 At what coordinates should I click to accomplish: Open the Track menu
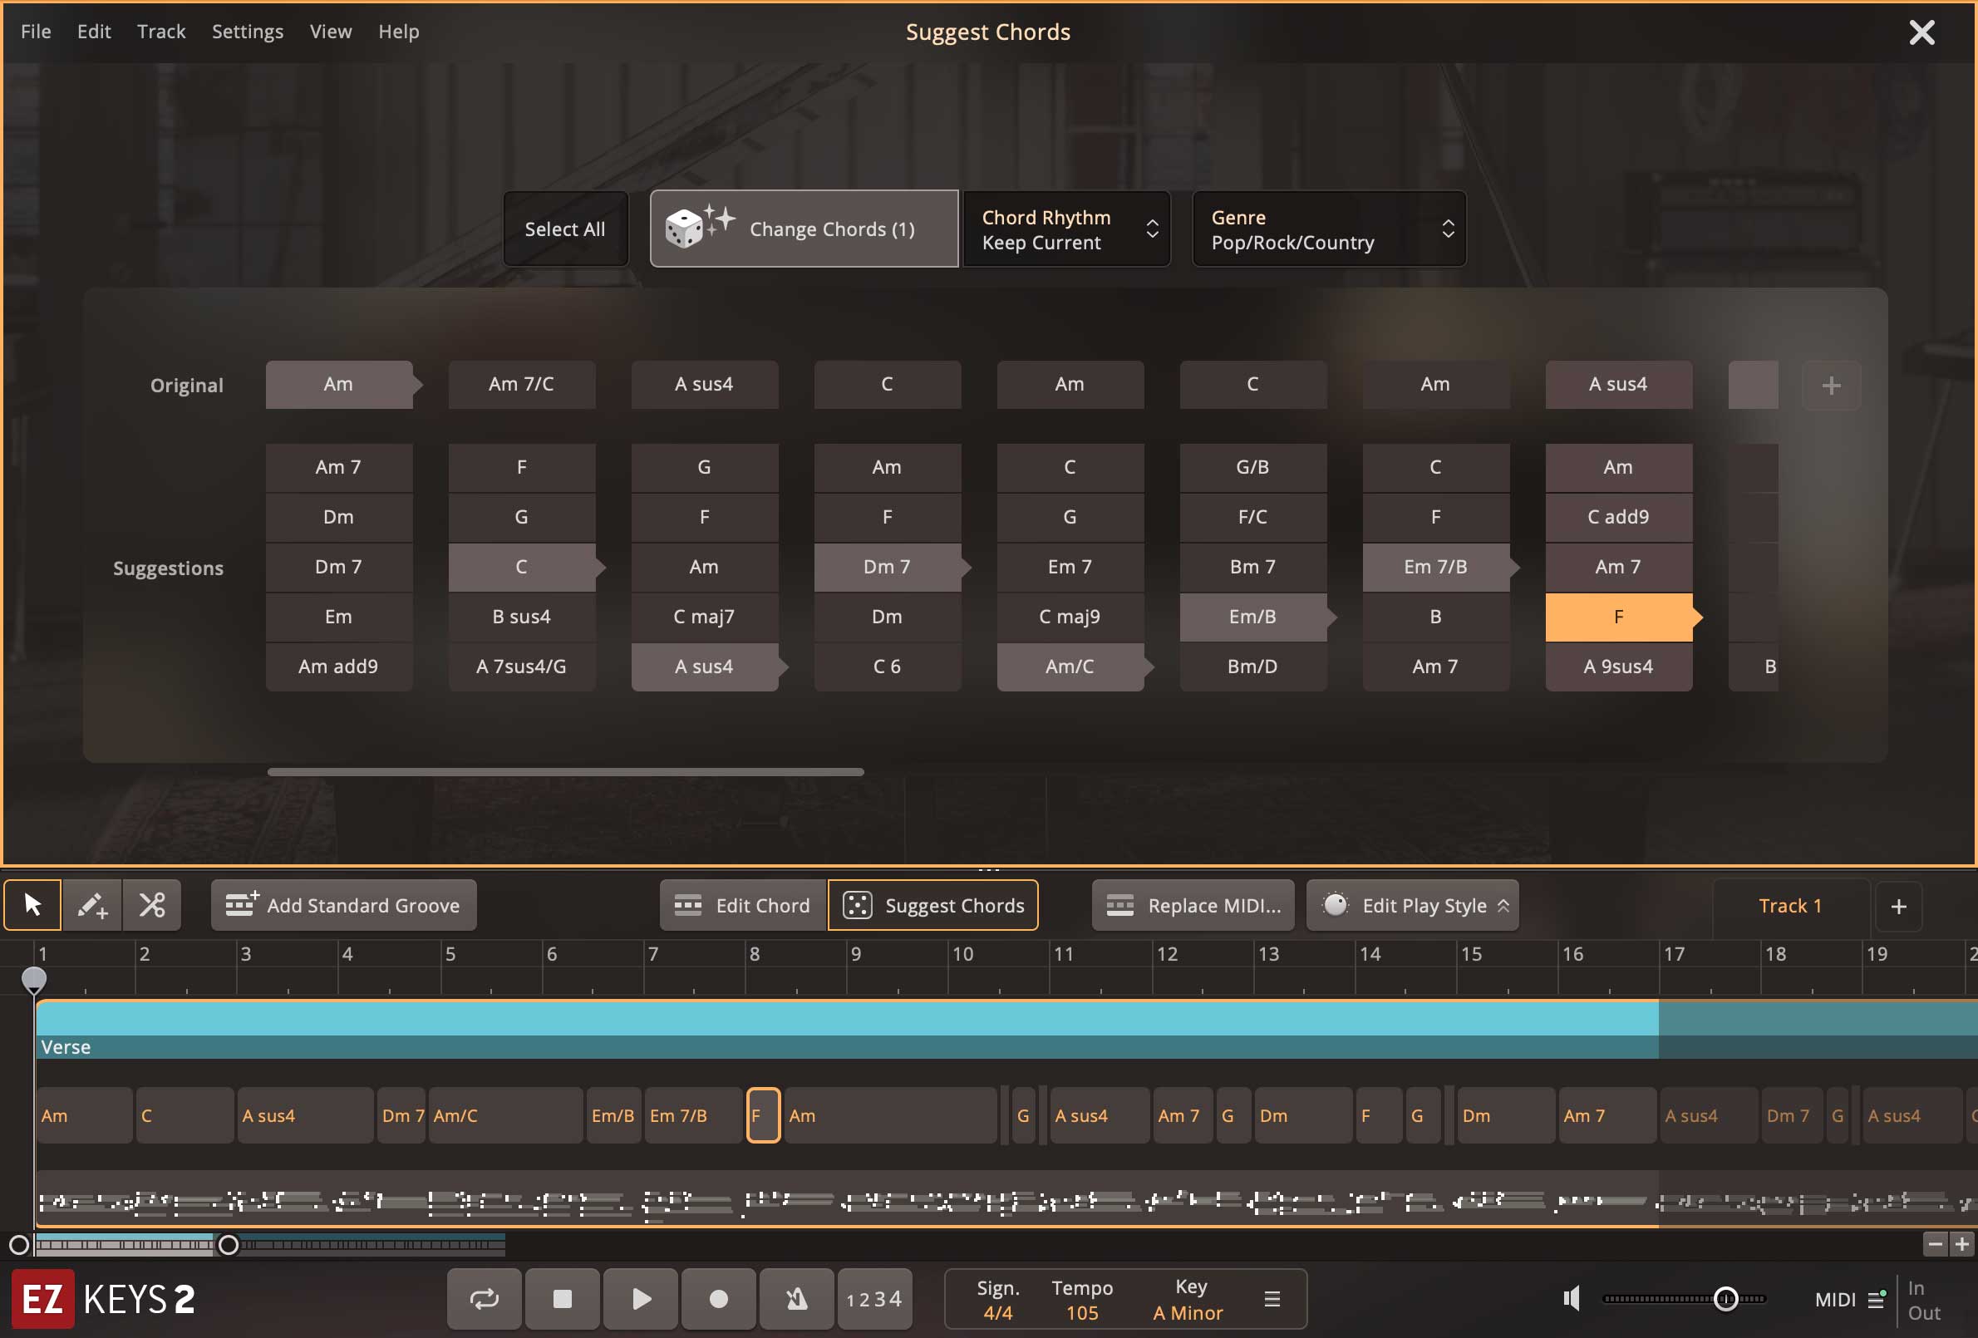coord(161,32)
